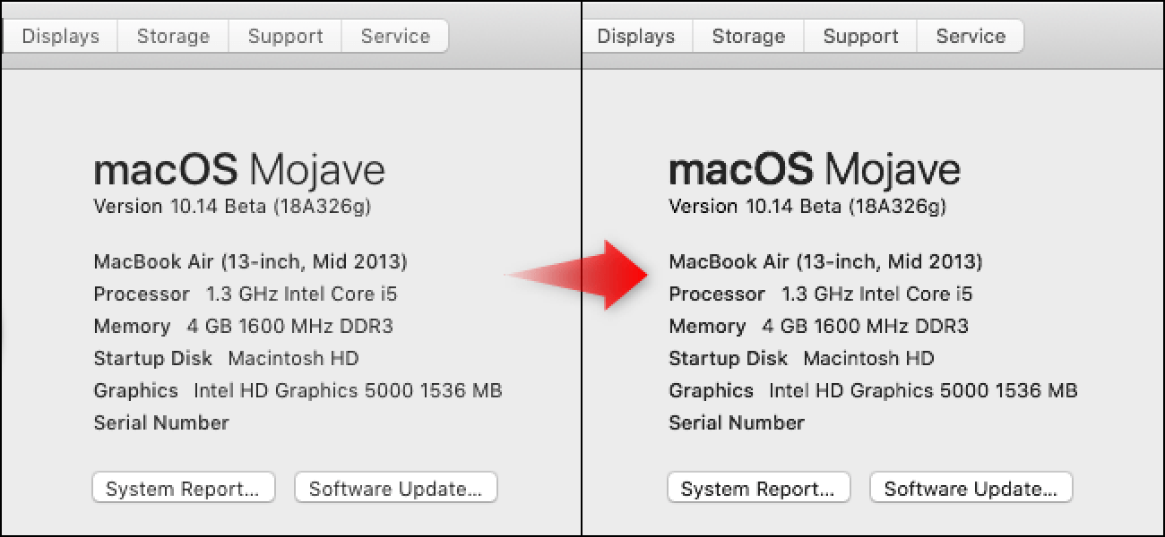Open the Displays tab in right panel
The image size is (1165, 537).
click(x=635, y=37)
